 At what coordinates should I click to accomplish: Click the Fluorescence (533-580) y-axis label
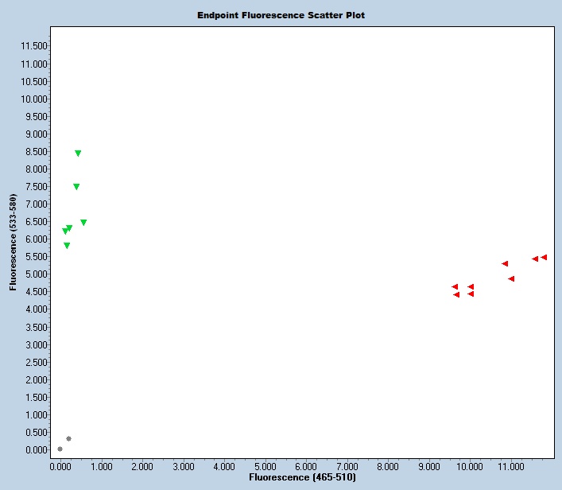[x=14, y=242]
